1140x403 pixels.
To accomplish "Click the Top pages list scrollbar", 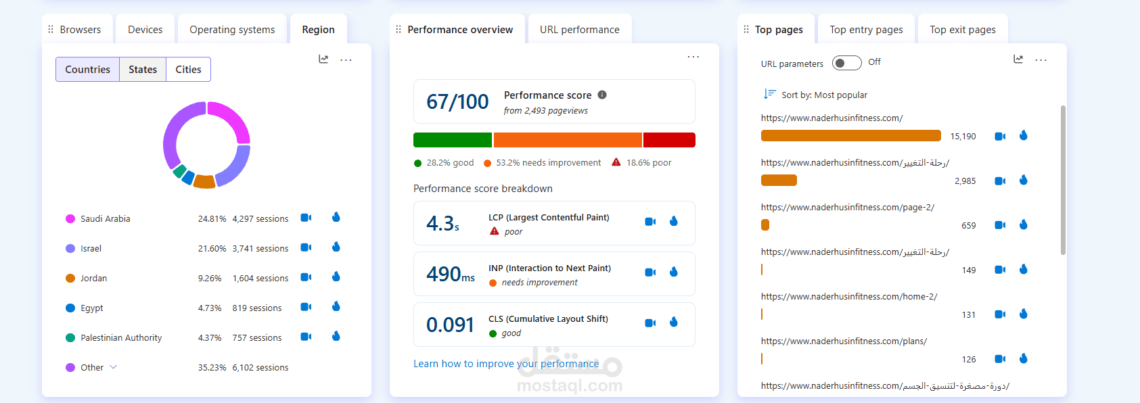I will (x=1063, y=180).
